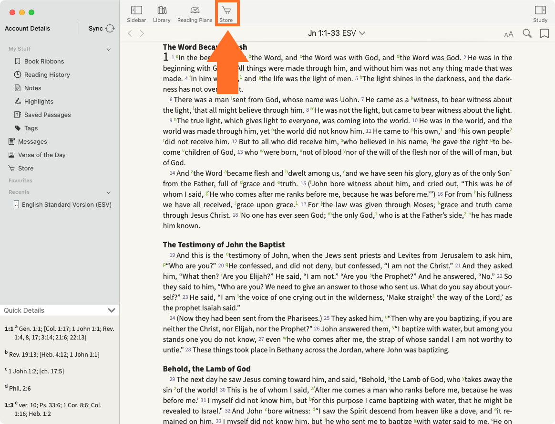This screenshot has height=424, width=555.
Task: Select Messages in sidebar
Action: point(32,141)
